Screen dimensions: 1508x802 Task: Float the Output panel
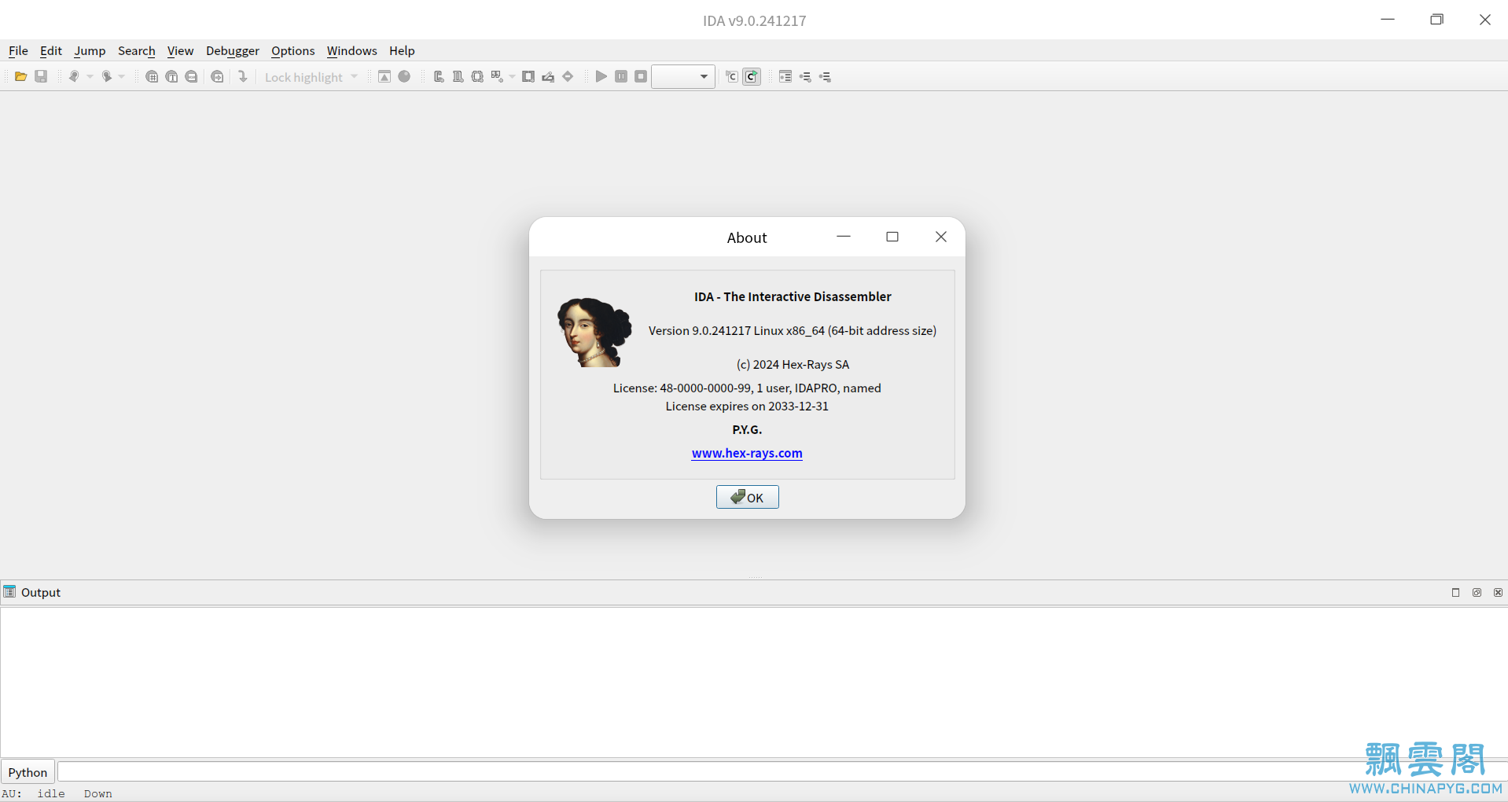point(1477,592)
